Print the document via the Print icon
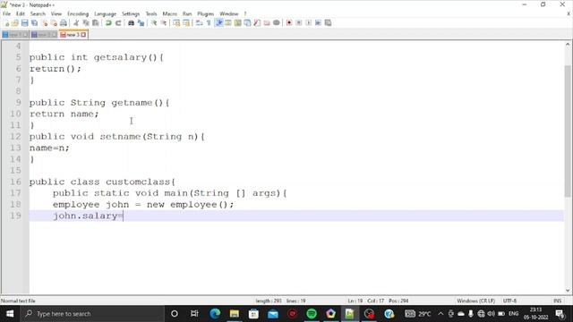Screen dimensions: 573x322 [x=64, y=23]
